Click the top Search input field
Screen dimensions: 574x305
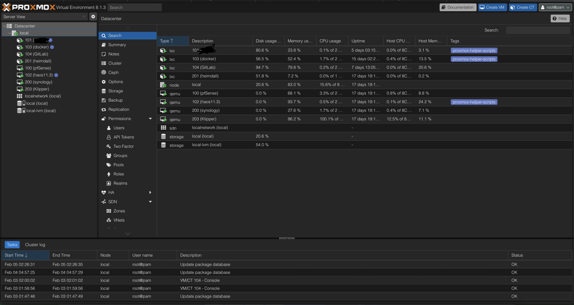[135, 7]
